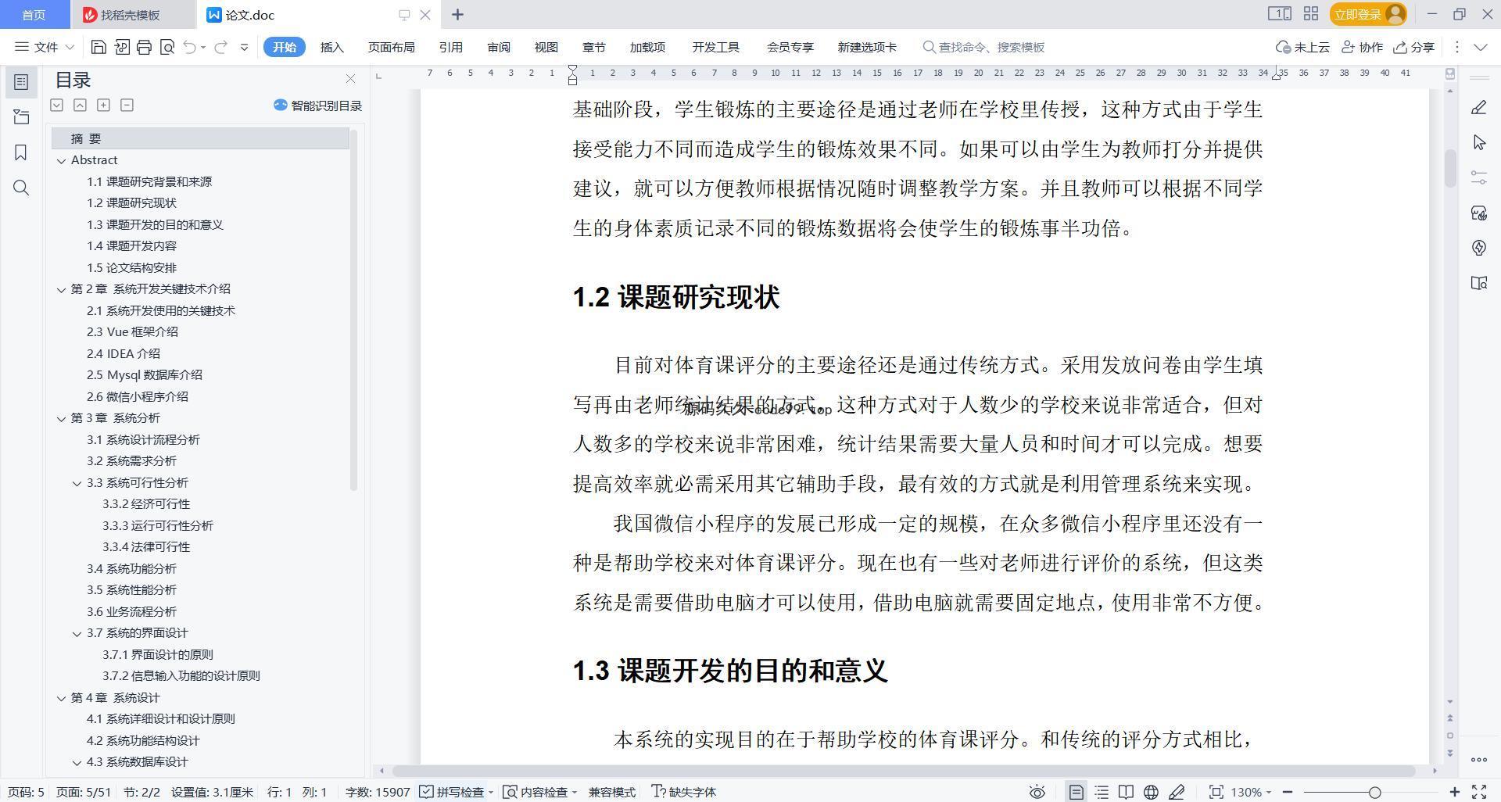Click 未上云 cloud status button

(1302, 47)
